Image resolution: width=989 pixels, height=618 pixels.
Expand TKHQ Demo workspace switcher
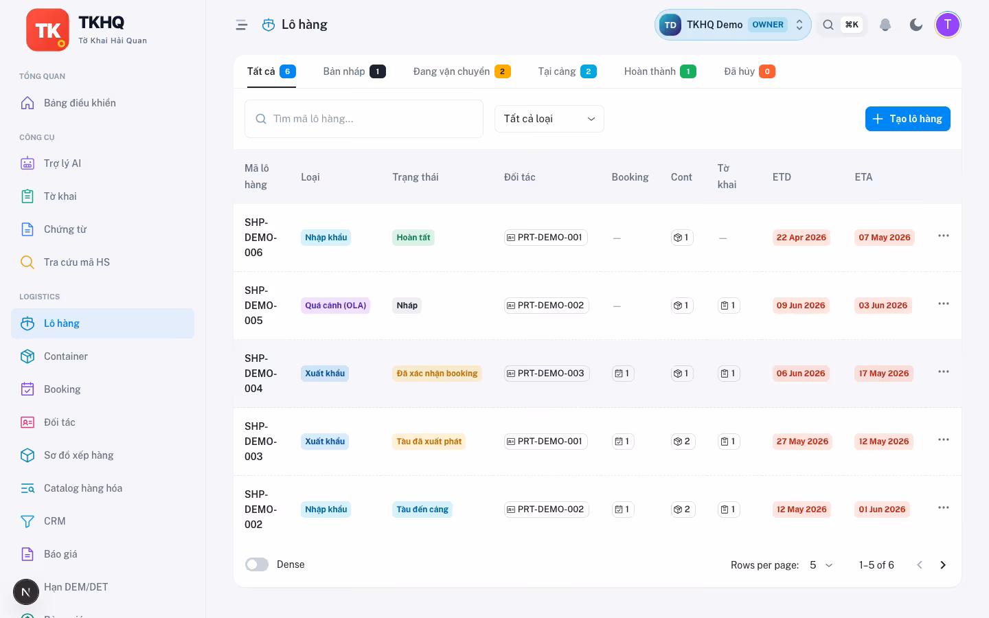[x=733, y=25]
